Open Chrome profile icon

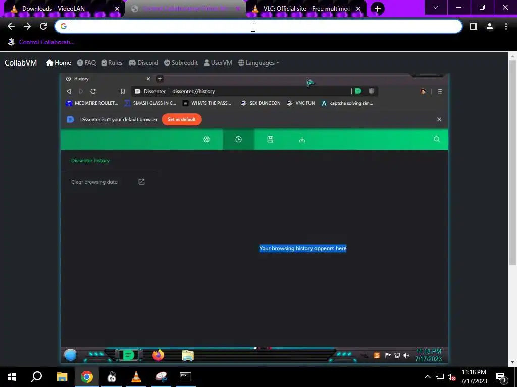tap(490, 26)
